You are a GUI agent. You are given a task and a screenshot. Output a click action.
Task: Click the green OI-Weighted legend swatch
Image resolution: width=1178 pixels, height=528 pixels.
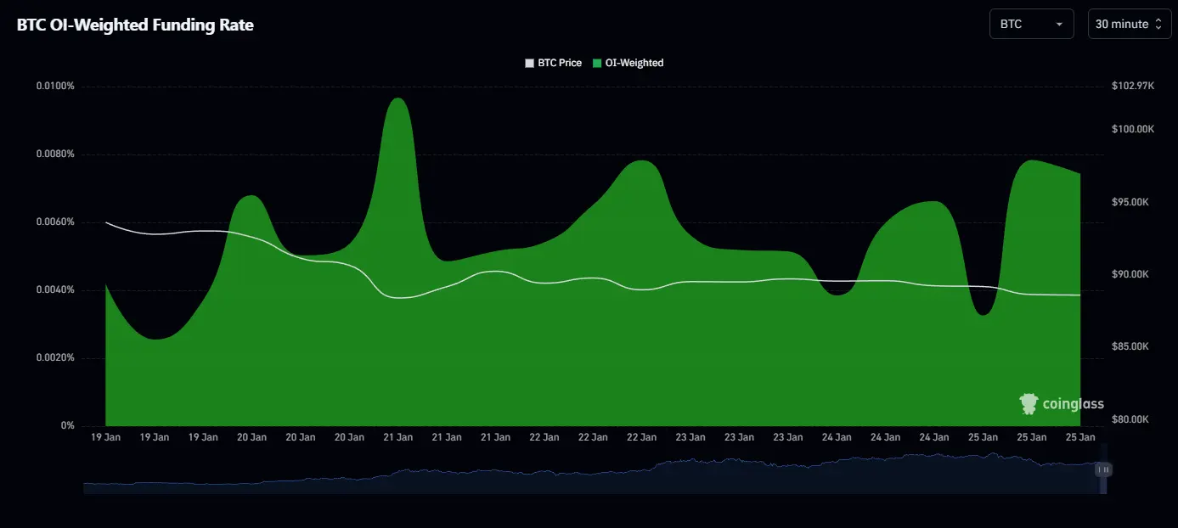click(597, 63)
